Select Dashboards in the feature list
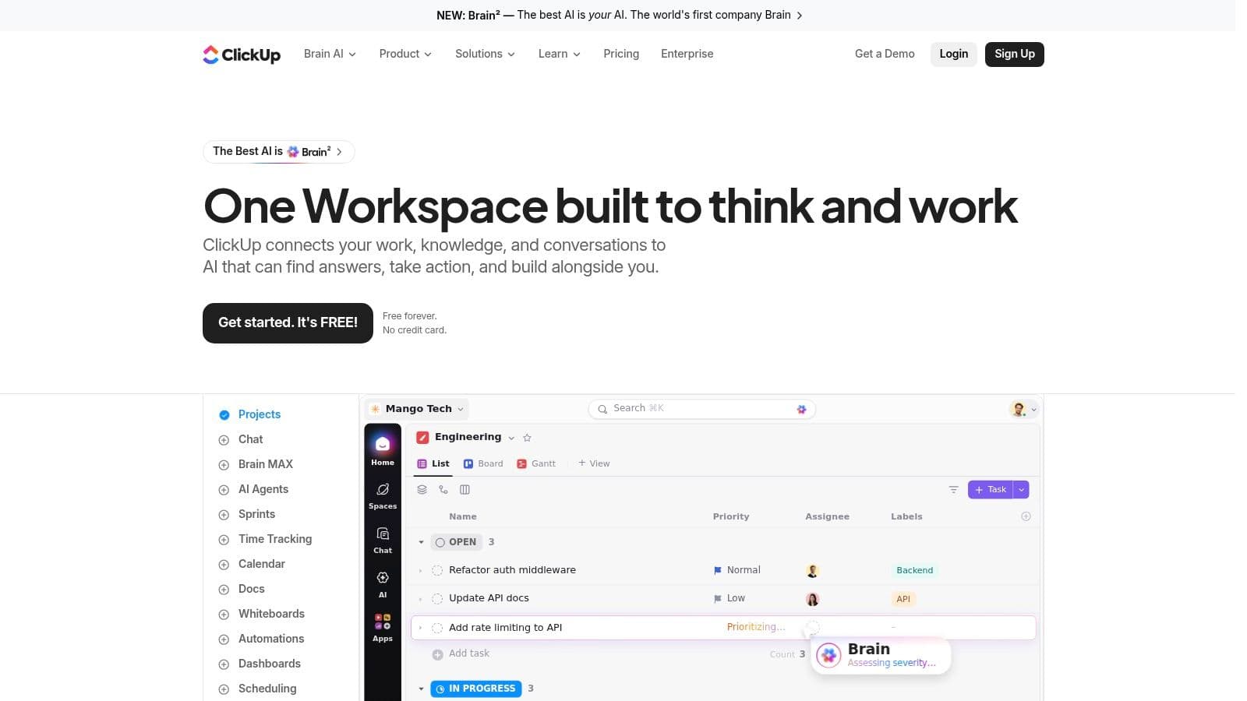Image resolution: width=1247 pixels, height=701 pixels. 270,664
